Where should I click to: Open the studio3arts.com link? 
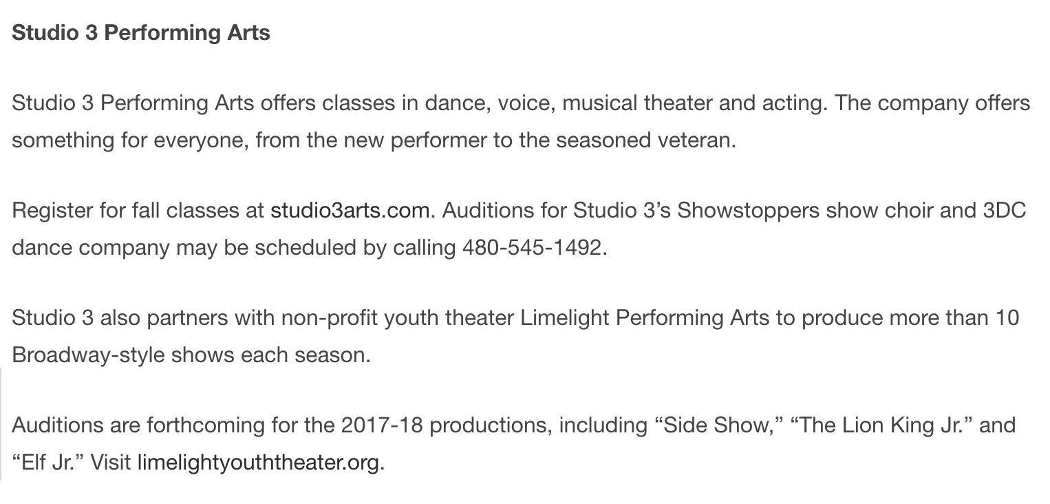click(350, 210)
